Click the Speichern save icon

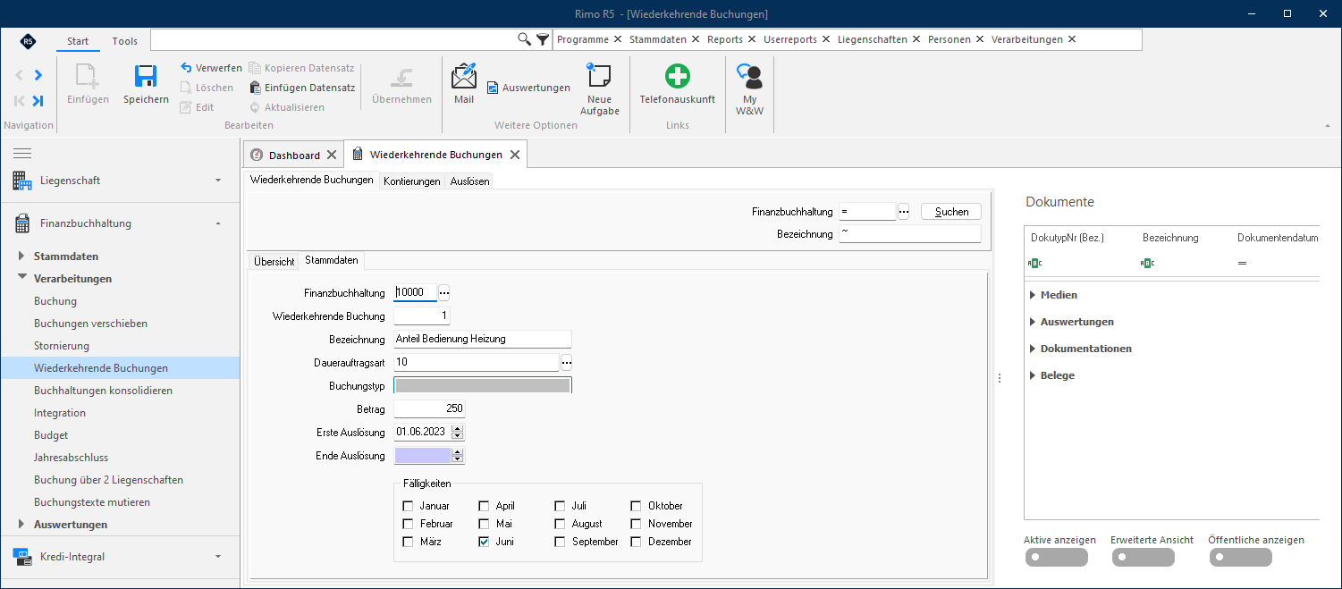(146, 77)
